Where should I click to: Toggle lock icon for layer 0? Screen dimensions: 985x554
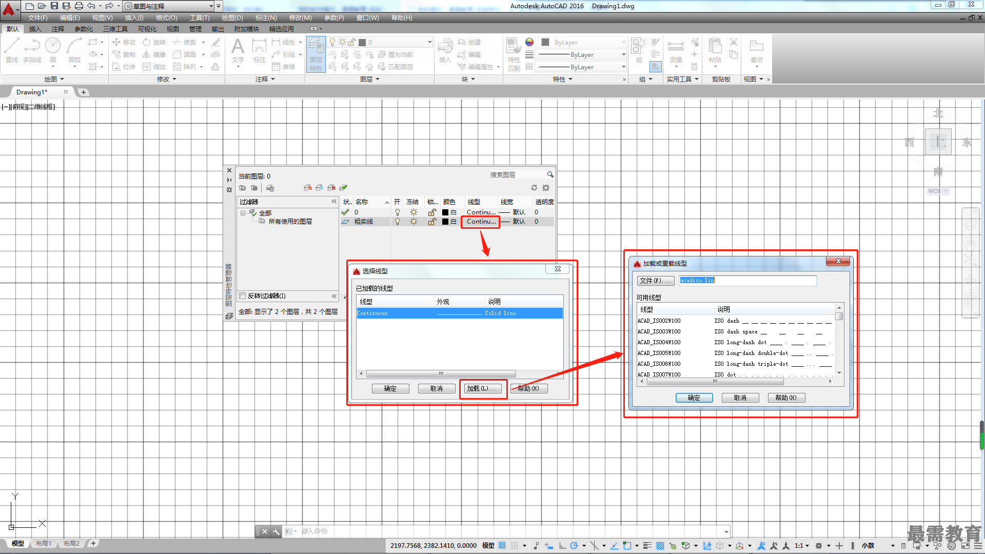click(x=432, y=212)
